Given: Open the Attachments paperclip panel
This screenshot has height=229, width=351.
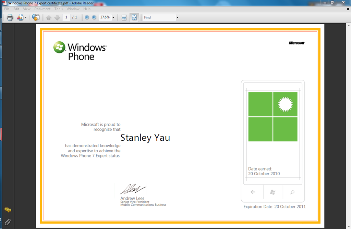Looking at the screenshot, I should [x=8, y=222].
